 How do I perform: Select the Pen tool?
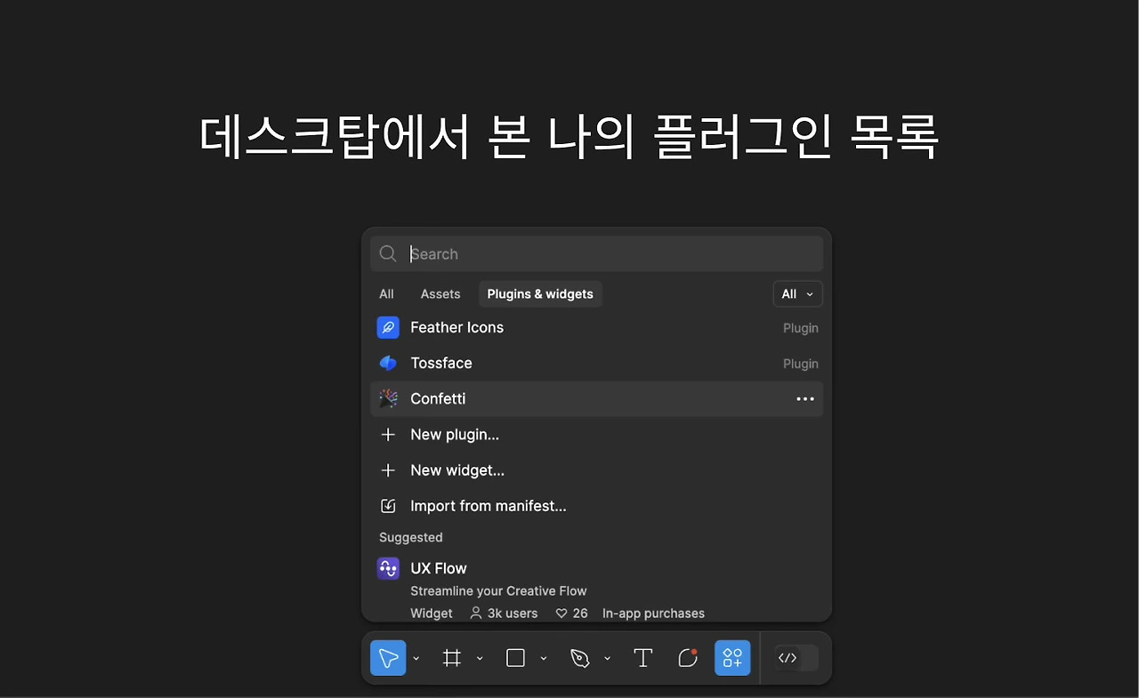[x=580, y=658]
